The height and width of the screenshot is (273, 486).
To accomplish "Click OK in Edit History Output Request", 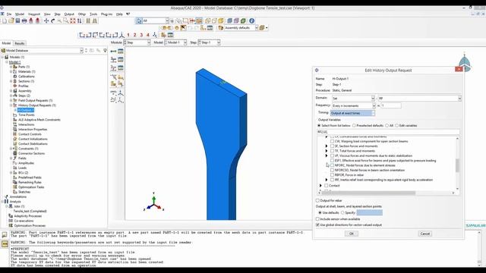I will [x=351, y=234].
